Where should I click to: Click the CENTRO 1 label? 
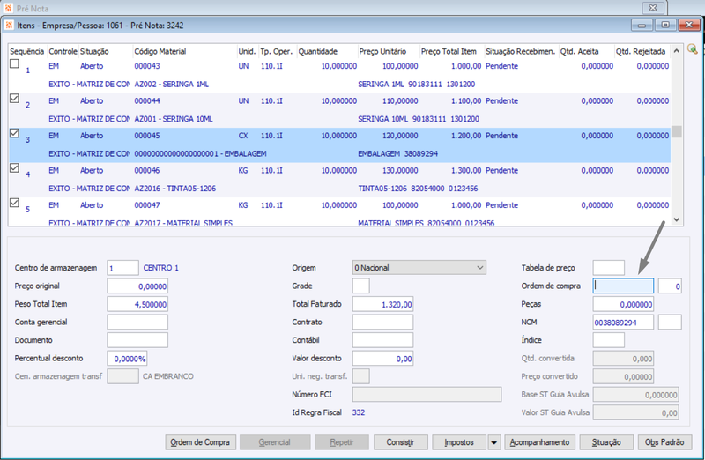click(161, 268)
